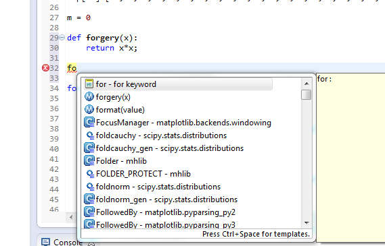Viewport: 385px width, 246px height.
Task: Select the 'for - for keyword' completion
Action: (x=178, y=84)
